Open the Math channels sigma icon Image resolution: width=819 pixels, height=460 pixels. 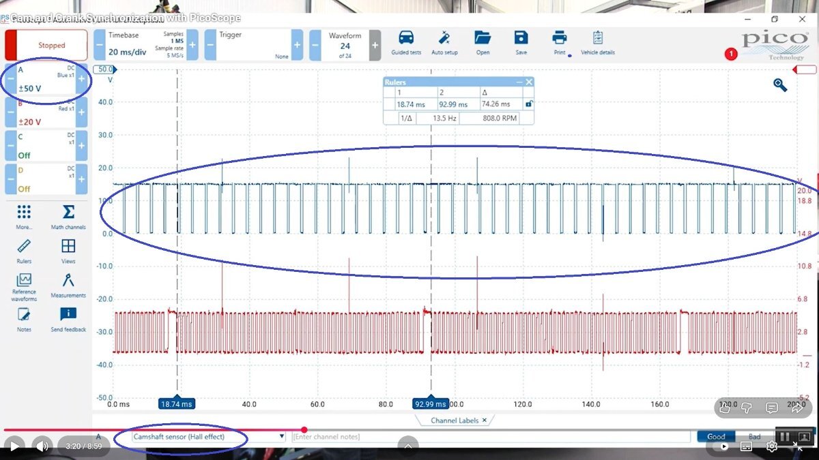pos(68,213)
